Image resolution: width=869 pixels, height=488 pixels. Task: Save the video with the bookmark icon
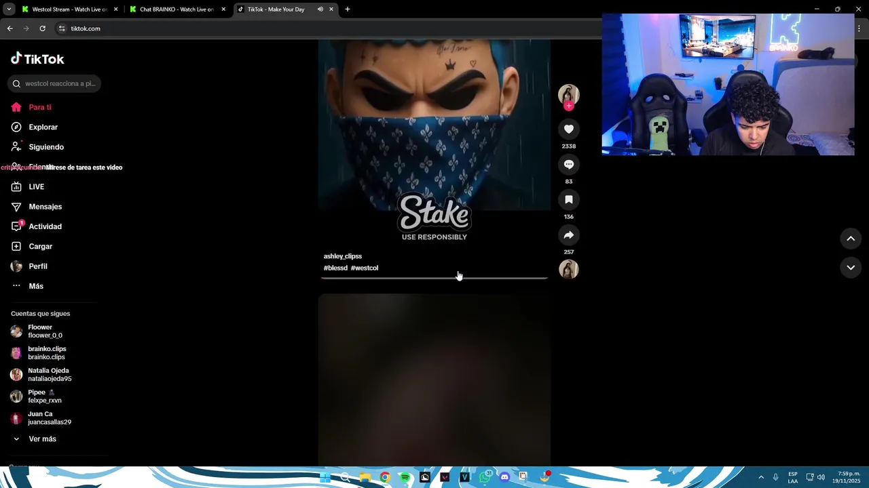click(x=569, y=199)
